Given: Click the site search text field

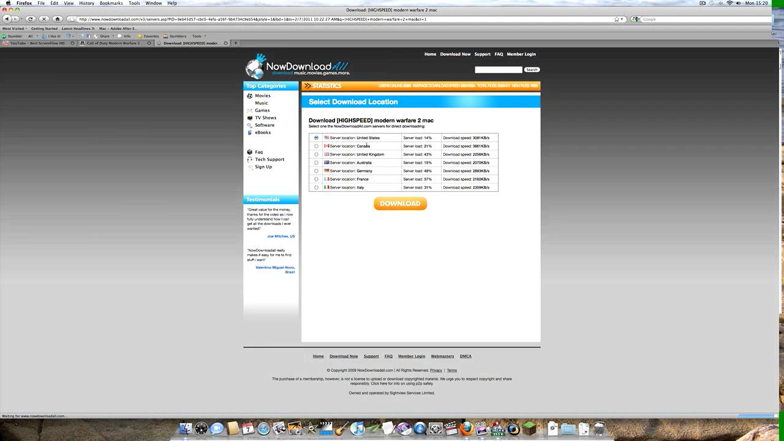Looking at the screenshot, I should tap(499, 70).
